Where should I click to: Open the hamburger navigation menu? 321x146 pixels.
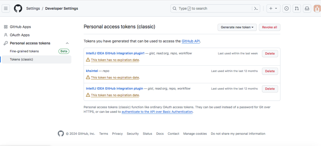pyautogui.click(x=6, y=8)
